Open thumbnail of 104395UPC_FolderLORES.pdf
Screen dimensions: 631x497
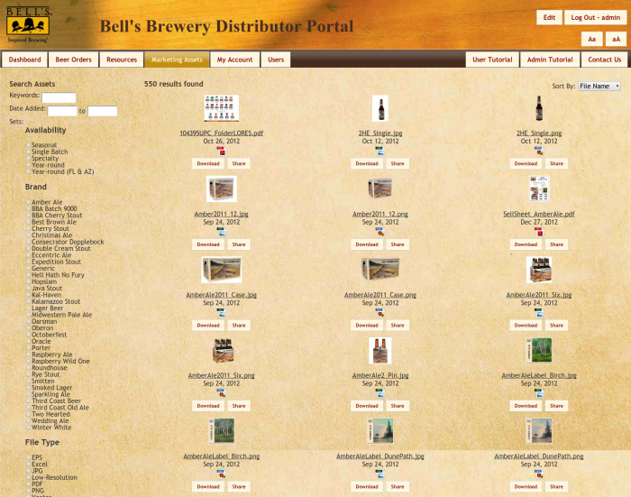pyautogui.click(x=222, y=108)
